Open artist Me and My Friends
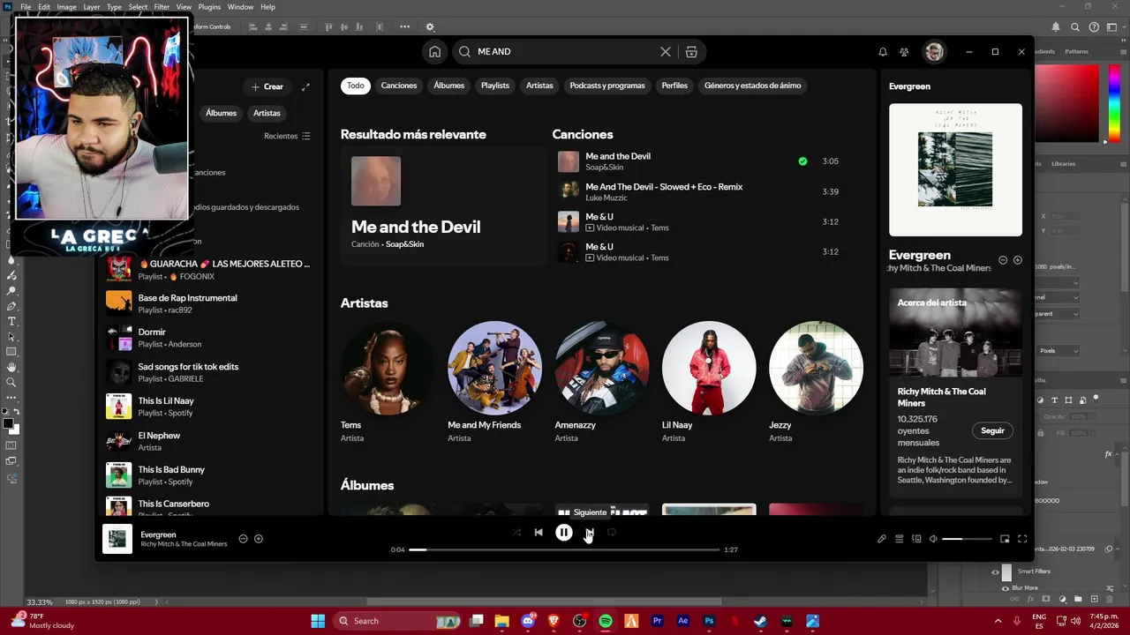Image resolution: width=1130 pixels, height=635 pixels. [494, 384]
